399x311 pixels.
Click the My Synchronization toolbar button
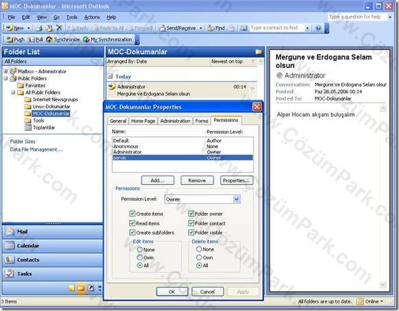click(108, 39)
